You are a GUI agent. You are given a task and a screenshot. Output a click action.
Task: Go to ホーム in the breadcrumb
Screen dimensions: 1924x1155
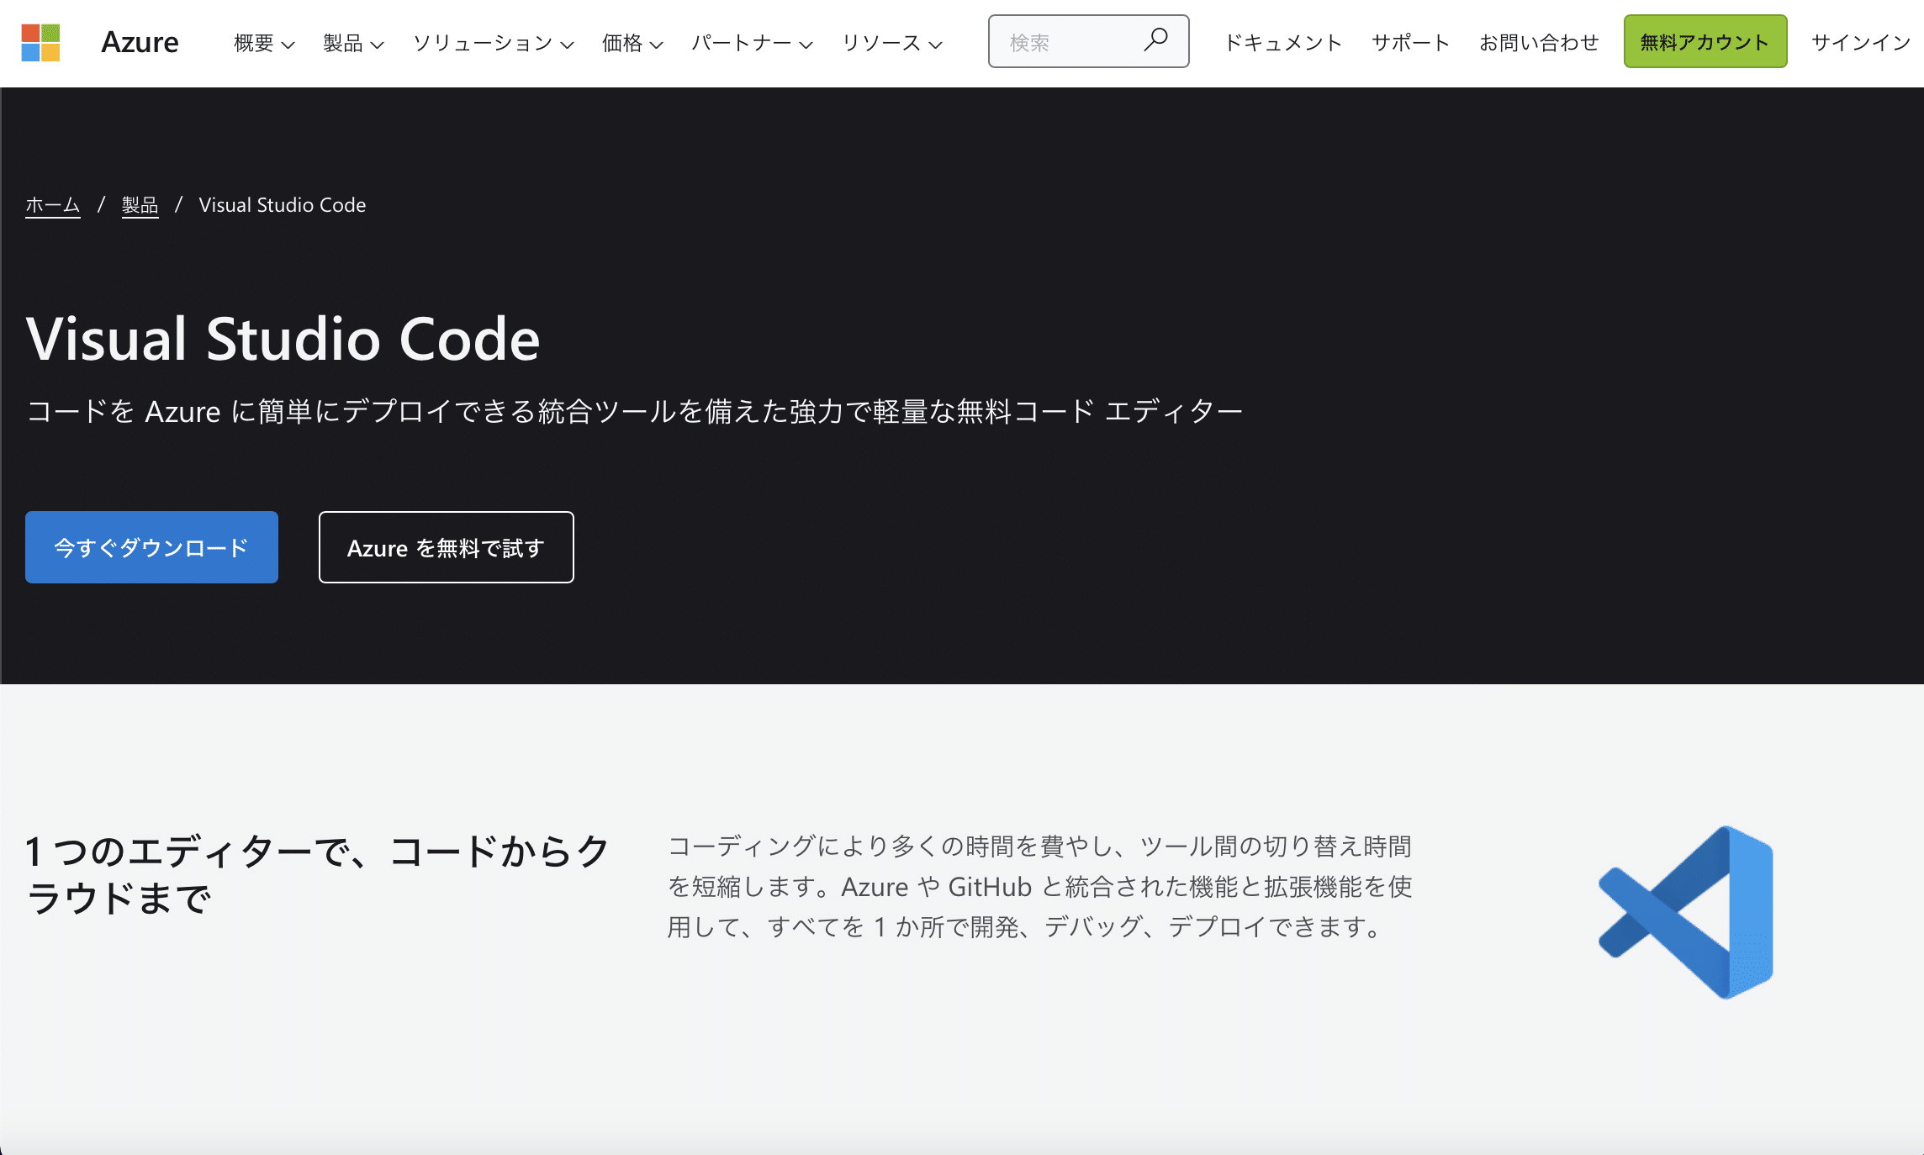(x=52, y=205)
